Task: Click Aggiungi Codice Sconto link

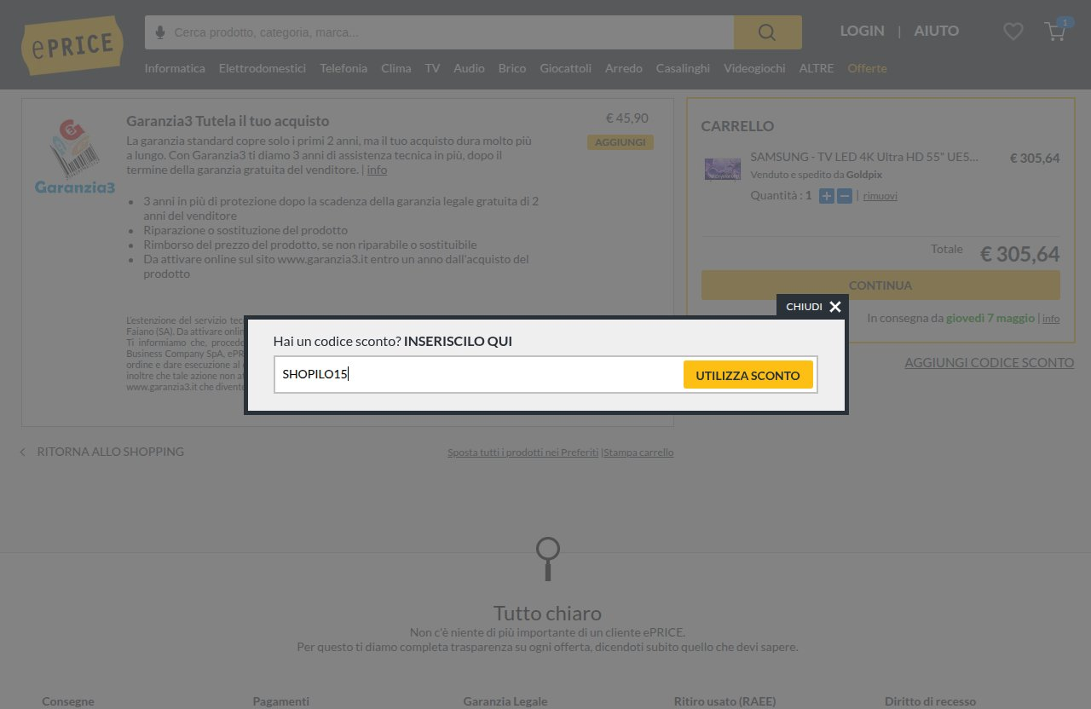Action: [x=989, y=363]
